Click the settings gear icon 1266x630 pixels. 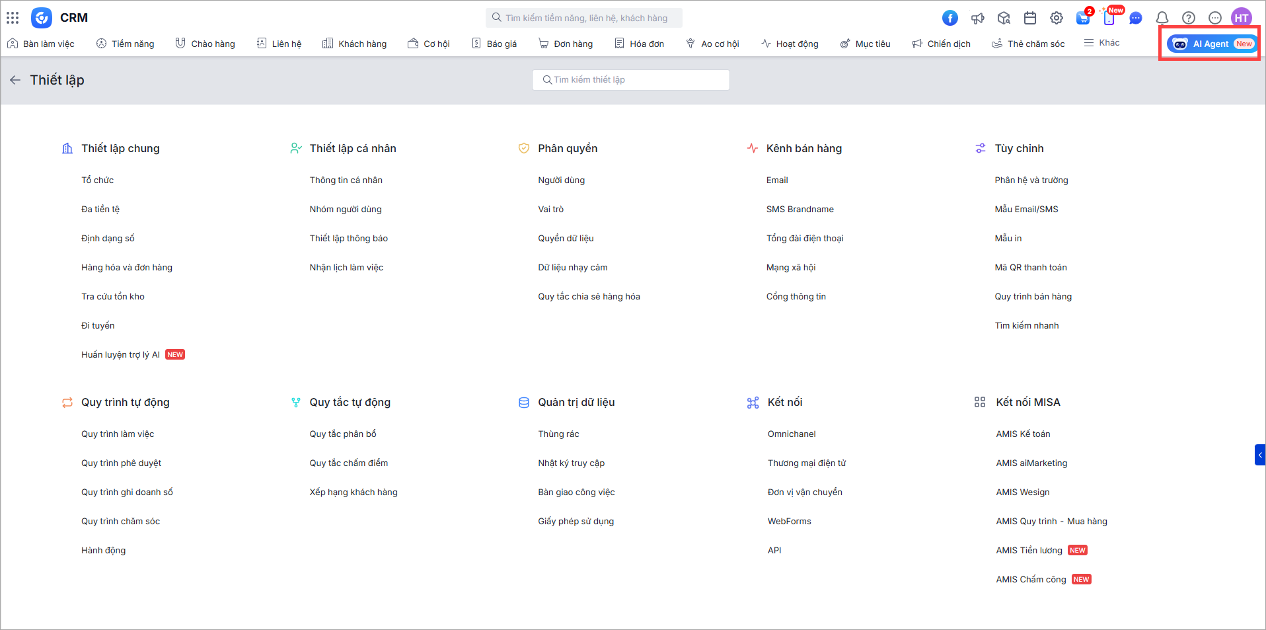pos(1056,18)
